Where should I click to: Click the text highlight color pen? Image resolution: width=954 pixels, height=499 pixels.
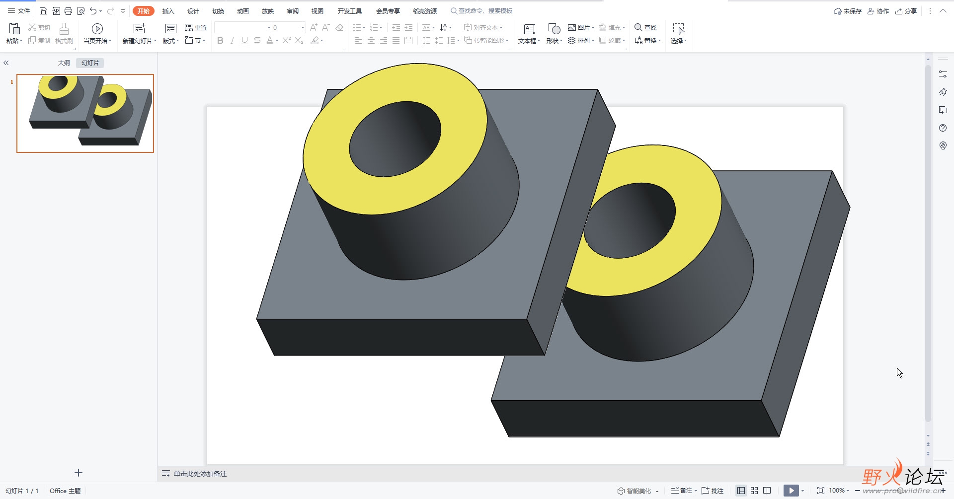(x=315, y=41)
